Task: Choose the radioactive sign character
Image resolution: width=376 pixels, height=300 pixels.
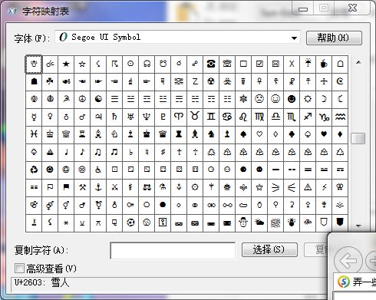Action: [x=211, y=81]
